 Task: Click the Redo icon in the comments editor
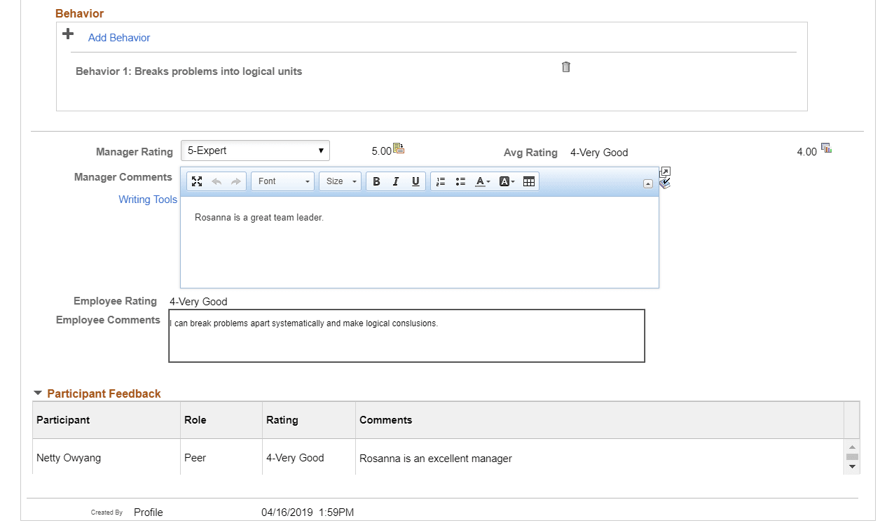pos(235,181)
